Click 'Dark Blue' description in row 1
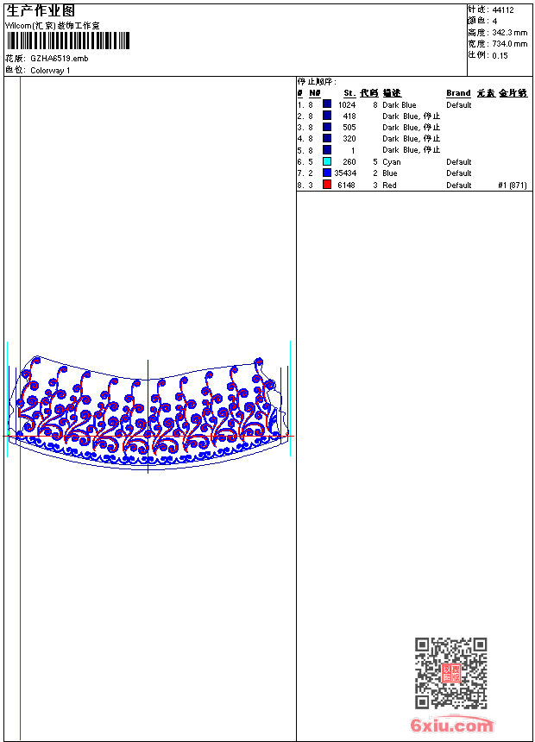This screenshot has width=535, height=742. pyautogui.click(x=400, y=105)
